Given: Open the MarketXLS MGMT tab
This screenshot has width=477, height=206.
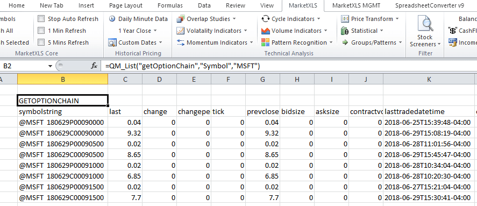Looking at the screenshot, I should coord(356,5).
